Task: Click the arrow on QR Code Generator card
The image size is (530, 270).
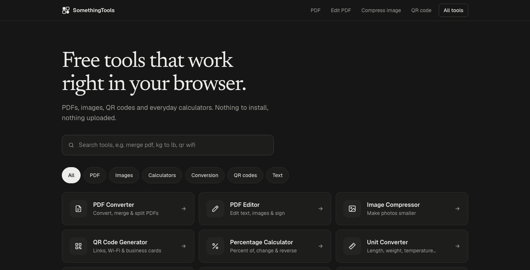Action: click(184, 246)
